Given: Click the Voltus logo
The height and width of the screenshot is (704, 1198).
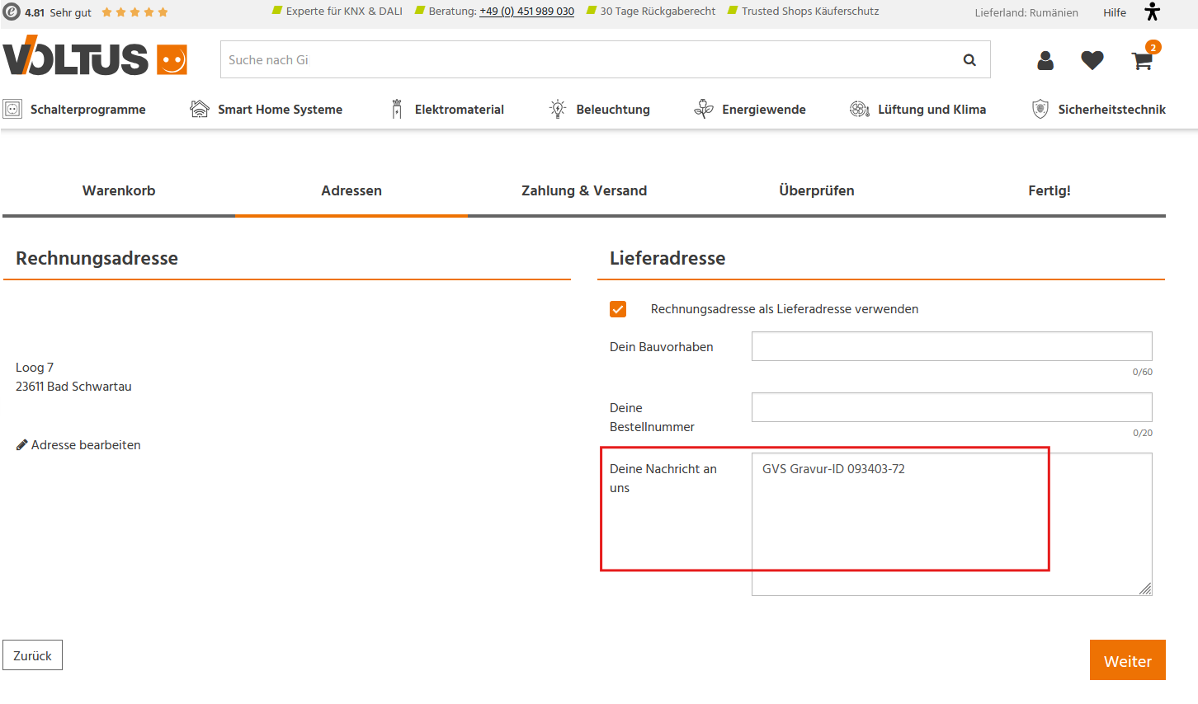Looking at the screenshot, I should coord(95,58).
